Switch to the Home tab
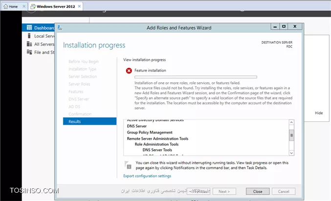The width and height of the screenshot is (331, 201). tap(13, 6)
